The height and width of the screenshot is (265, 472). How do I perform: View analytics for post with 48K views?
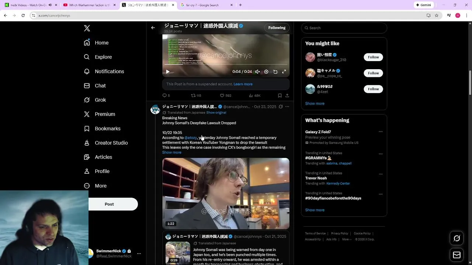tap(254, 96)
